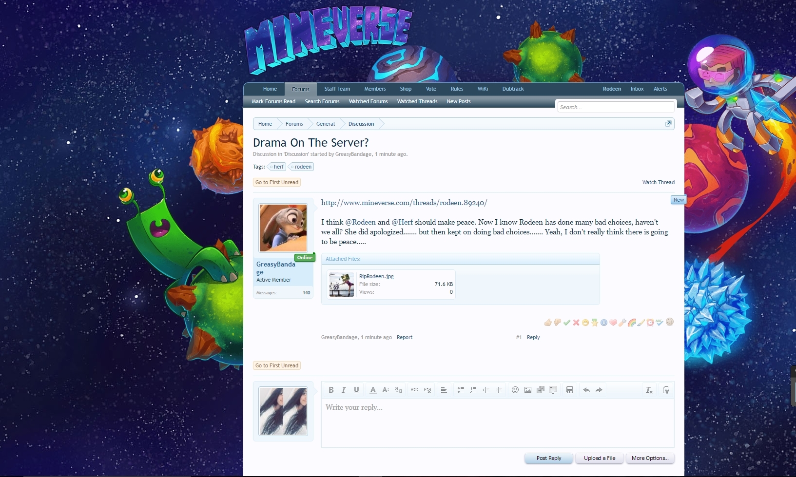The width and height of the screenshot is (796, 477).
Task: Rate the post with thumbs down
Action: point(558,323)
